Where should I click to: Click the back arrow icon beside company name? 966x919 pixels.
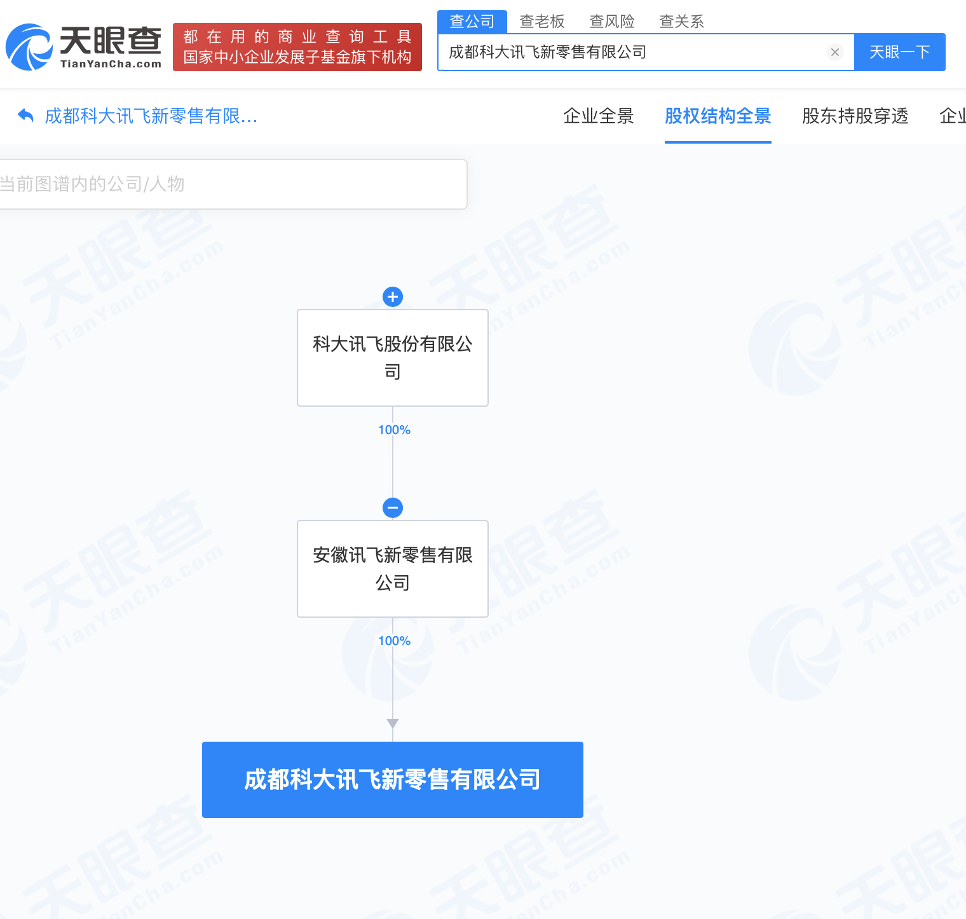click(25, 116)
